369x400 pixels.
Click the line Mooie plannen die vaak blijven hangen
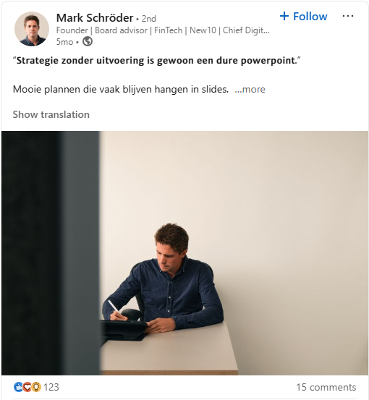tap(121, 89)
